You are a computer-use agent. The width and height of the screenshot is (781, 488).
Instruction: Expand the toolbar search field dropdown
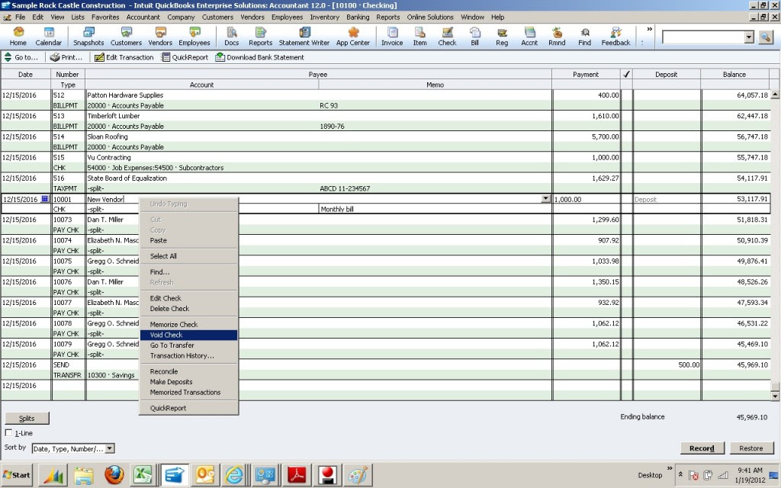[x=749, y=37]
